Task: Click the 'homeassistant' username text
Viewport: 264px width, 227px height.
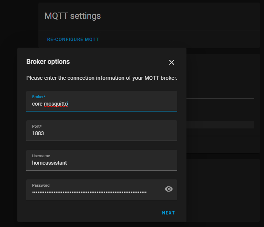Action: (49, 163)
